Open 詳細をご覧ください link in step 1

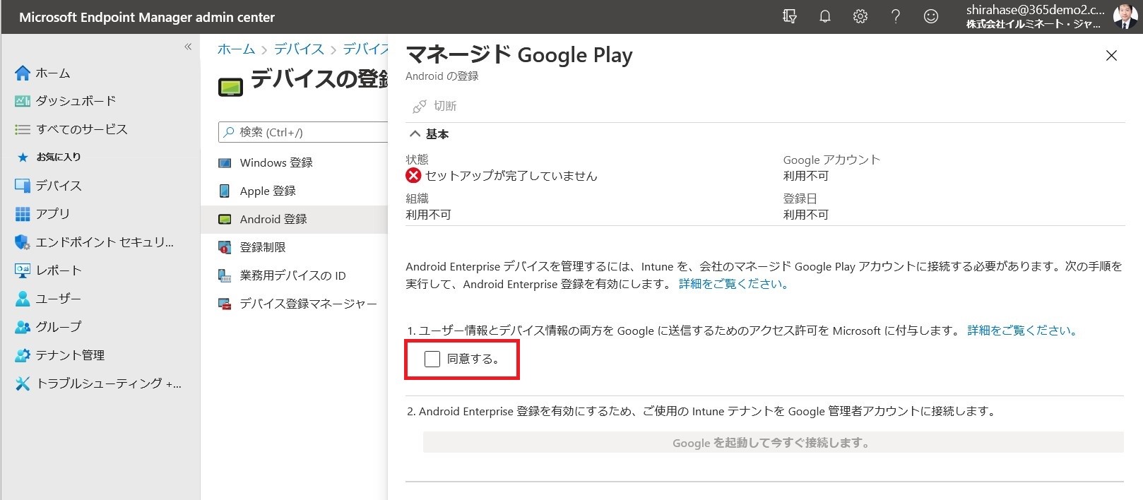click(x=1022, y=331)
